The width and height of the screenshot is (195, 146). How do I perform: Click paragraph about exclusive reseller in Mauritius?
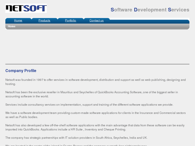click(x=92, y=94)
